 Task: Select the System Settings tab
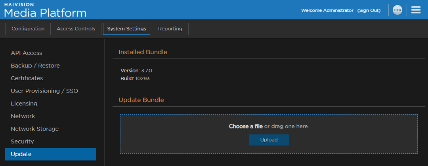click(126, 29)
